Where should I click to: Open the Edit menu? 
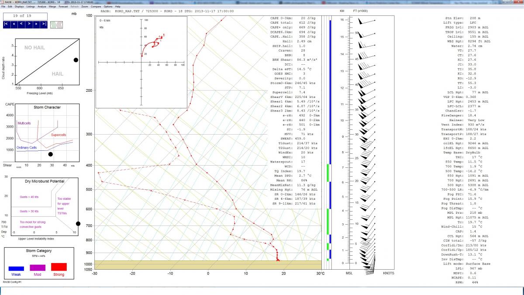point(10,7)
